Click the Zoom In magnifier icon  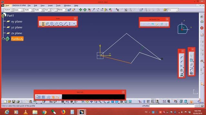pos(100,102)
